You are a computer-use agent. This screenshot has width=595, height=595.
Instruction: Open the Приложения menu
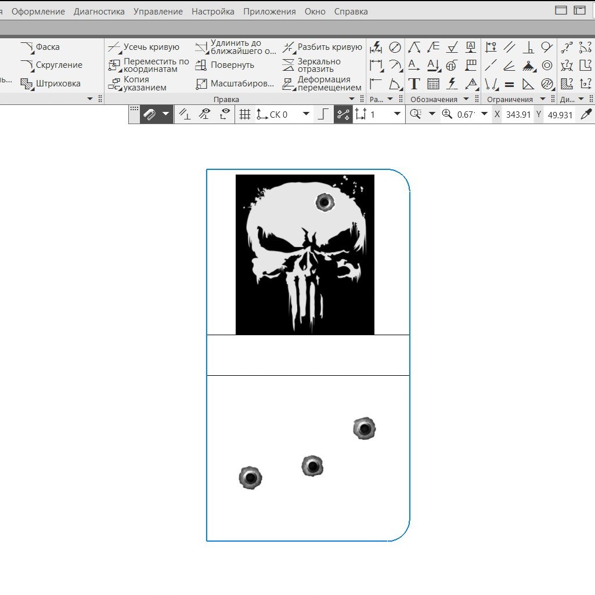(269, 11)
